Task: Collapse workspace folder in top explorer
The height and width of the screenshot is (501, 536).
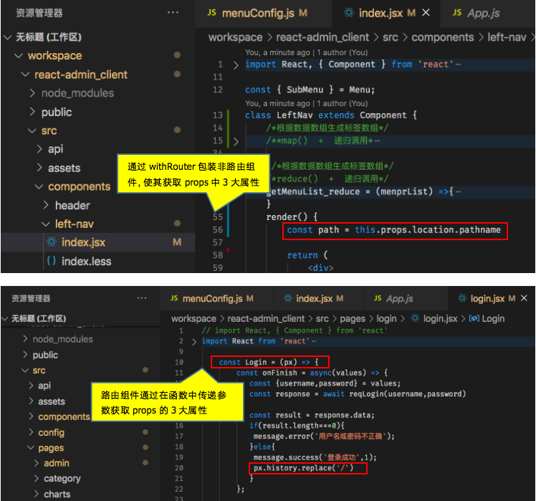Action: click(19, 56)
